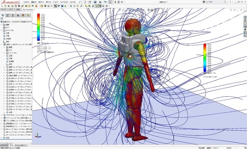Viewport: 247px width, 149px height.
Task: Open the FeatureManager design tree panel icon
Action: (x=3, y=15)
